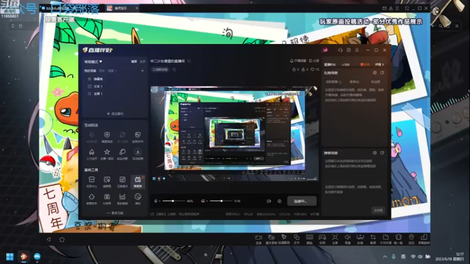Edit the live room title pencil icon
This screenshot has width=470, height=264.
click(x=189, y=61)
